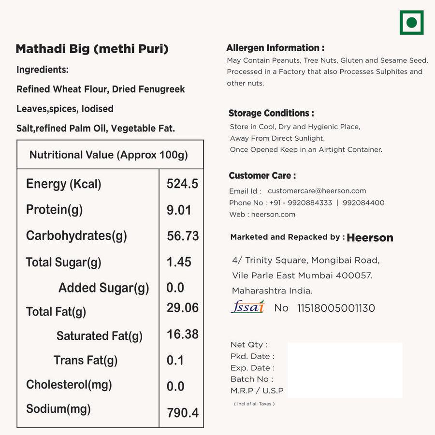Select the FSSAI number 11518005001130
Viewport: 435px width, 435px height.
point(336,308)
